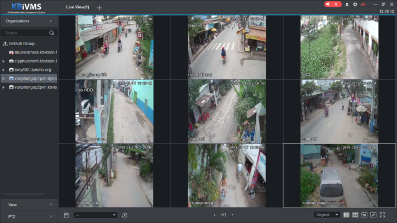Expand the tony692.dyndns.org device

3,70
